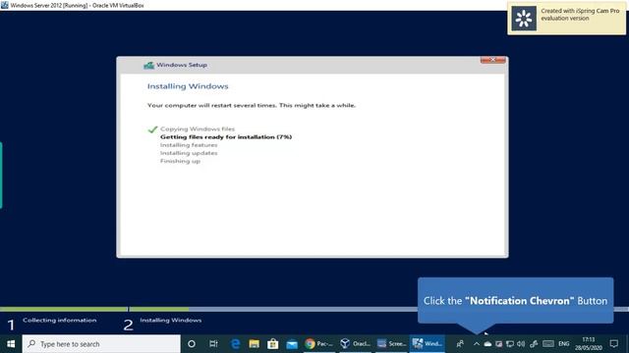
Task: Click the 'Finishing up' step text
Action: pos(180,161)
